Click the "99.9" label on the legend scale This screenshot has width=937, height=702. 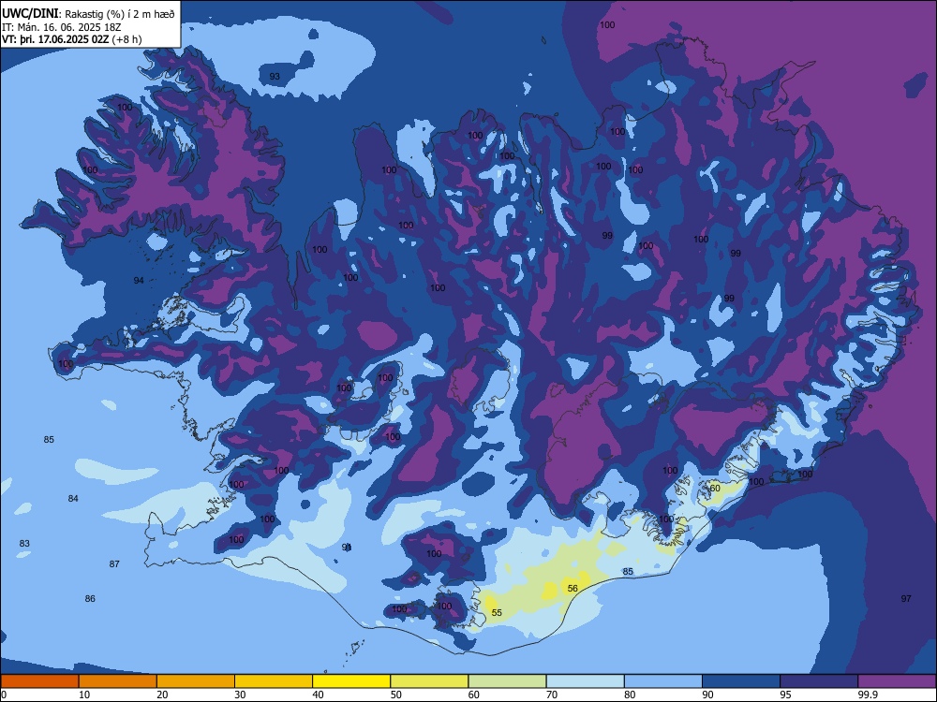pyautogui.click(x=867, y=695)
